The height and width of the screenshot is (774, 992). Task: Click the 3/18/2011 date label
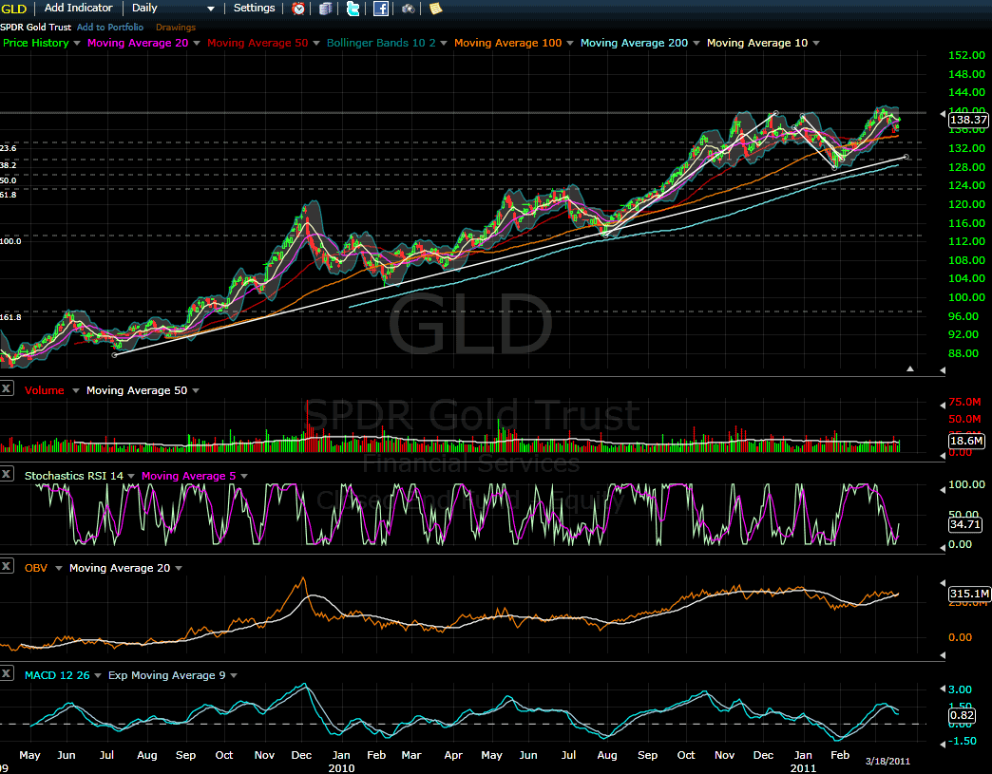point(887,762)
